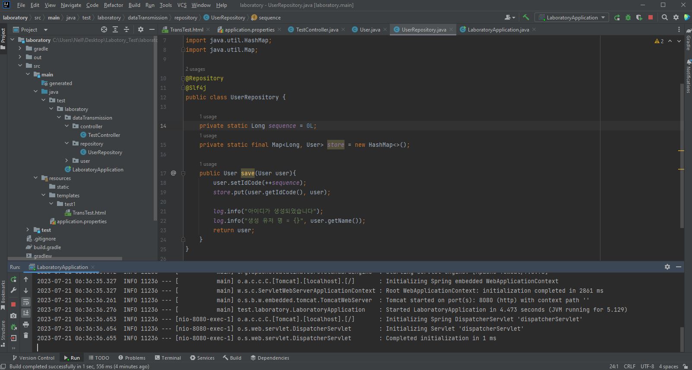Image resolution: width=692 pixels, height=370 pixels.
Task: Collapse all nodes in Project panel
Action: coord(126,29)
